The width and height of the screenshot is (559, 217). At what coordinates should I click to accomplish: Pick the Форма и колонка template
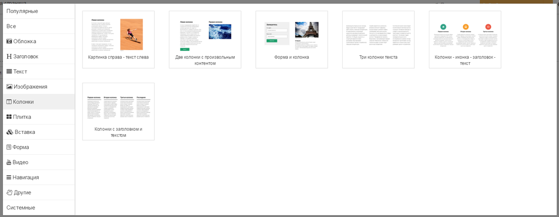point(292,39)
